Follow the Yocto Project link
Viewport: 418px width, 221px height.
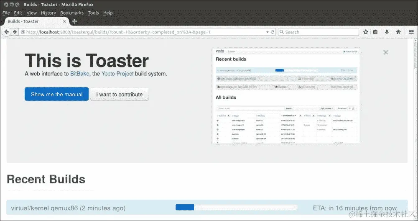pos(117,74)
